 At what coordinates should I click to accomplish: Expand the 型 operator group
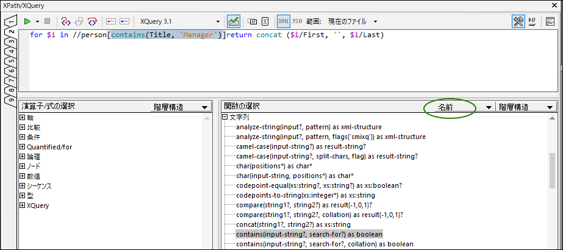[22, 196]
